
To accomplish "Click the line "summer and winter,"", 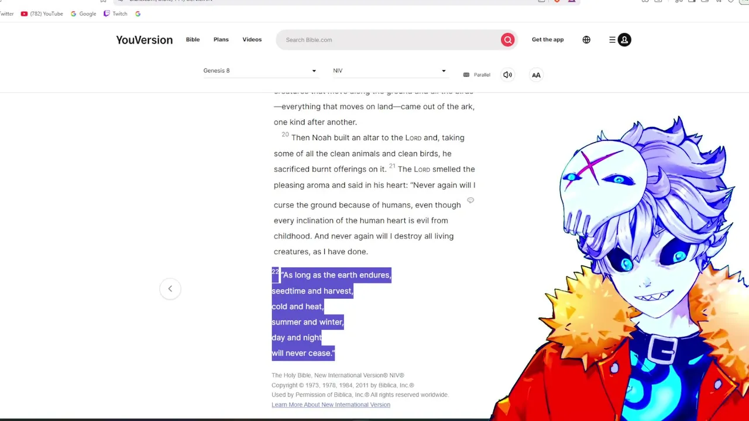I will pos(308,322).
